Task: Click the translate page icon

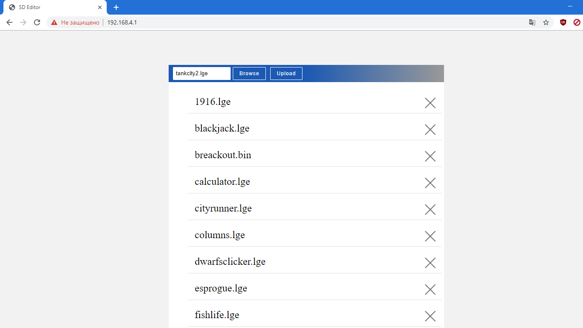Action: click(x=532, y=22)
